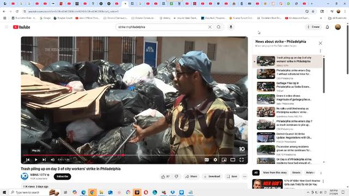
Task: Open more actions ellipsis under the video
Action: tap(245, 176)
